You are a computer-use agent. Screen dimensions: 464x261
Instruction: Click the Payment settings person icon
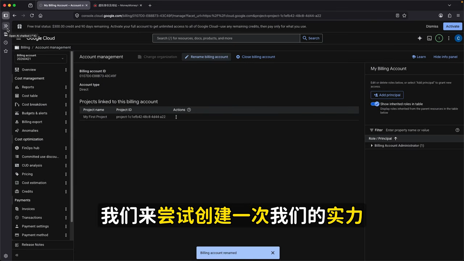pyautogui.click(x=17, y=226)
